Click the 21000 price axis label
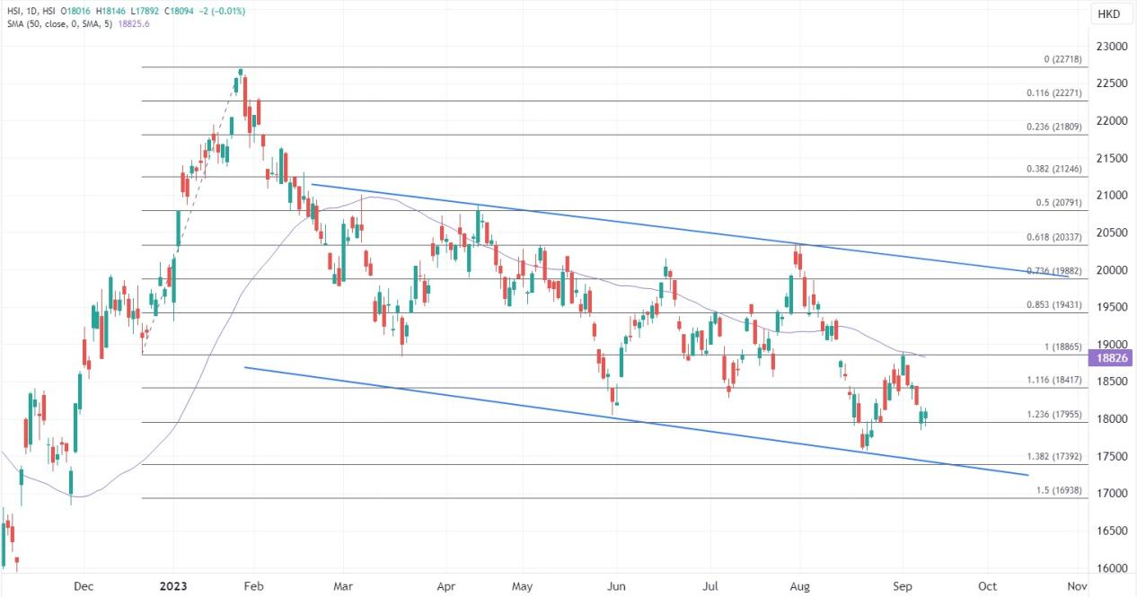 (1110, 196)
